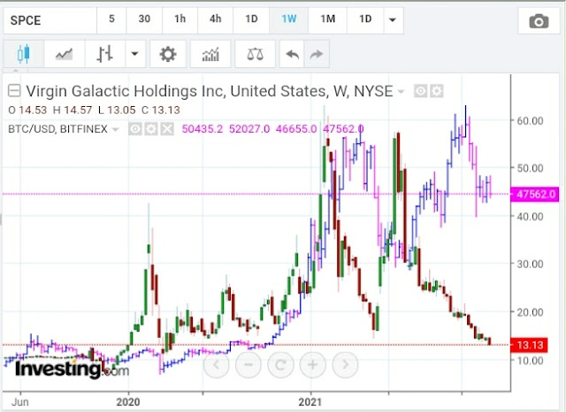
Task: Open the indicators menu
Action: pyautogui.click(x=210, y=54)
